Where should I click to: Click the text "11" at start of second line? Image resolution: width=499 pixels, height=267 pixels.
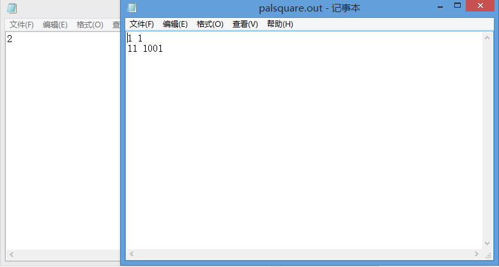132,49
